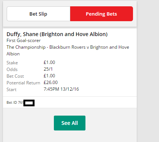Click the Bet ID text
Image resolution: width=159 pixels, height=142 pixels.
coord(15,103)
